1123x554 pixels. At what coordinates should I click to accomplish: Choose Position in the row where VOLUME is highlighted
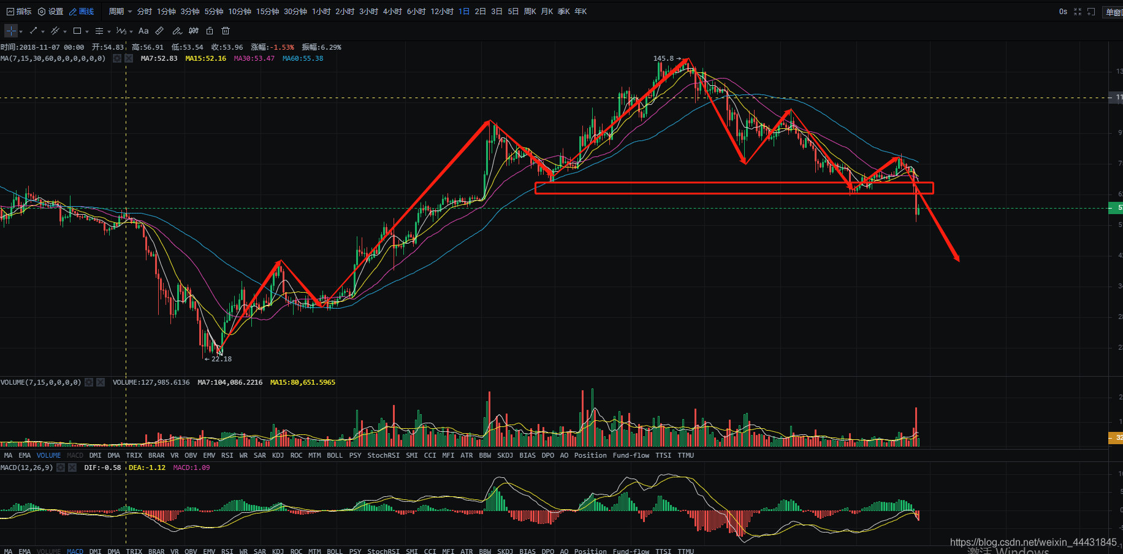(x=590, y=455)
